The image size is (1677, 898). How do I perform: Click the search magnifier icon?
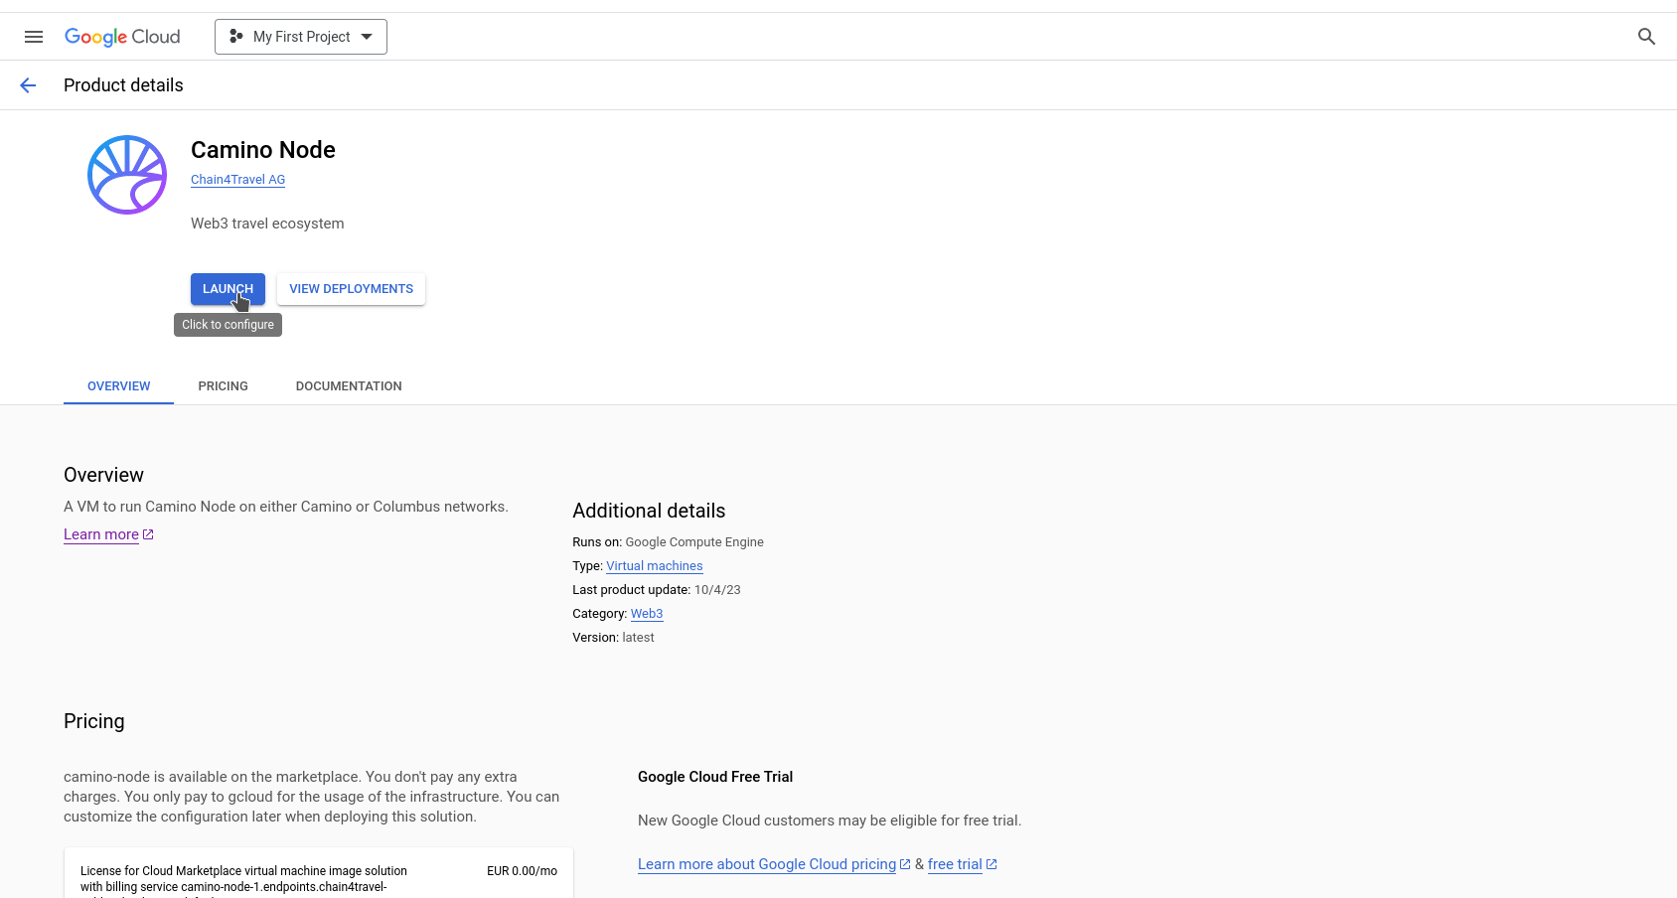coord(1646,37)
